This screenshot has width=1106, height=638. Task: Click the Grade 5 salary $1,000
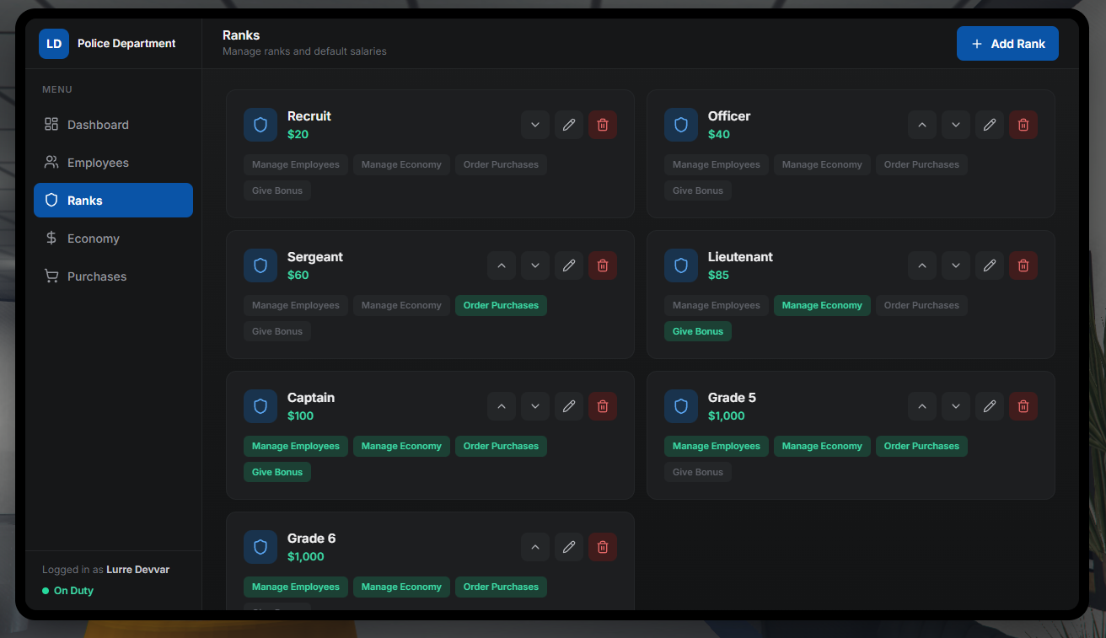click(x=727, y=416)
